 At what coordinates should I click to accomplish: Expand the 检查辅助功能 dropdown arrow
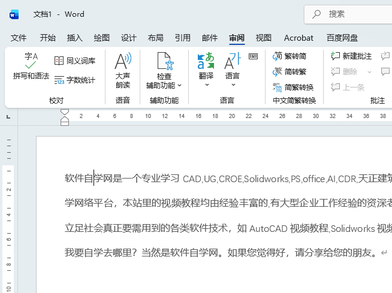[x=179, y=86]
